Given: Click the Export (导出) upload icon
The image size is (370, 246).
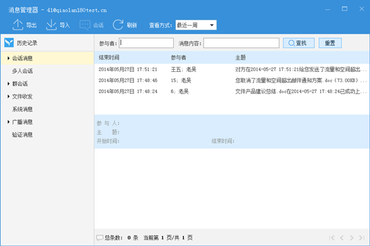Looking at the screenshot, I should [18, 25].
